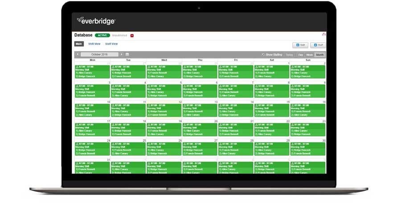This screenshot has width=401, height=203.
Task: Switch calendar to Day view
Action: (x=300, y=55)
